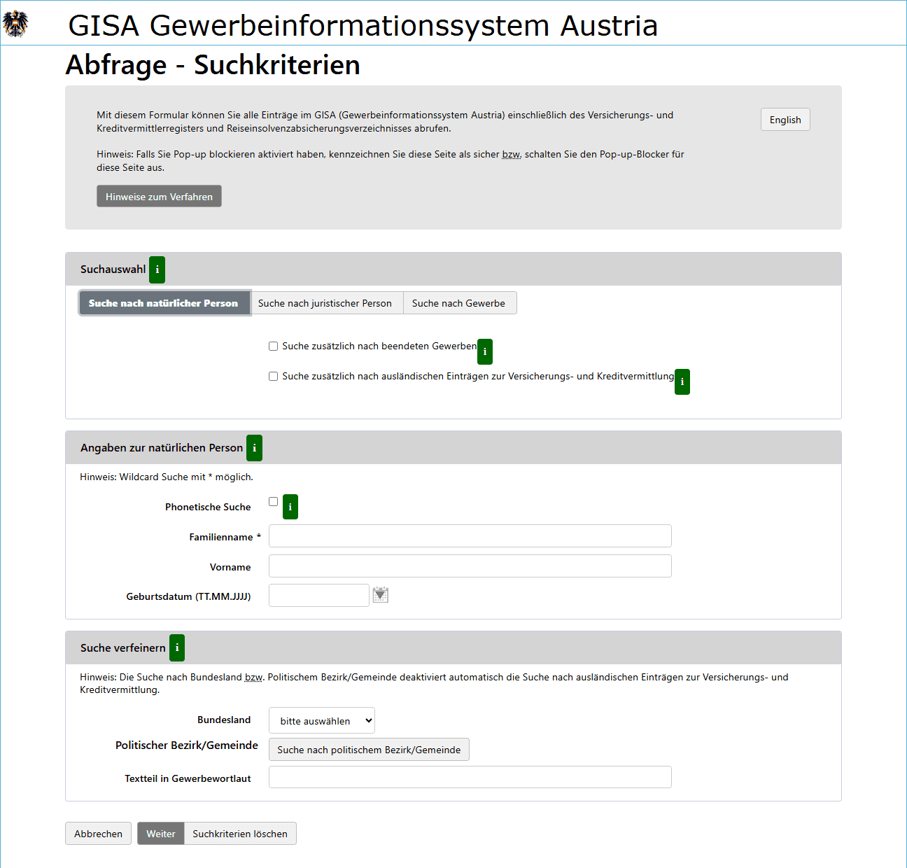Click Suchkriterien löschen button
The image size is (907, 868).
pos(240,834)
